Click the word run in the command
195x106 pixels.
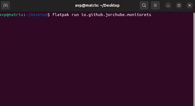75,15
